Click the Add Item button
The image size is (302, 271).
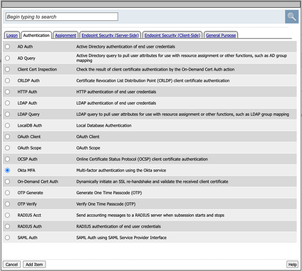pyautogui.click(x=34, y=264)
